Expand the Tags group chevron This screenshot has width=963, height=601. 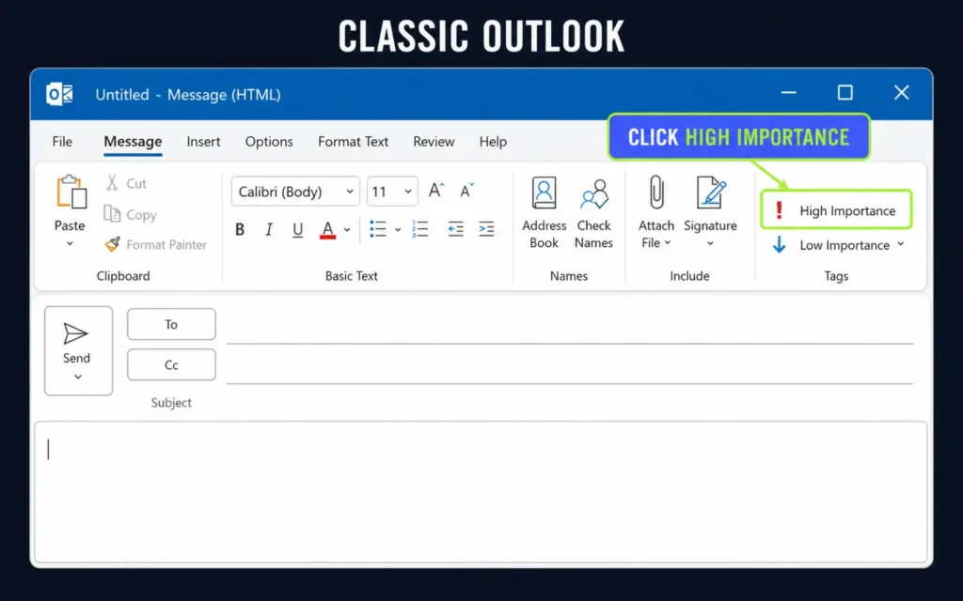901,244
